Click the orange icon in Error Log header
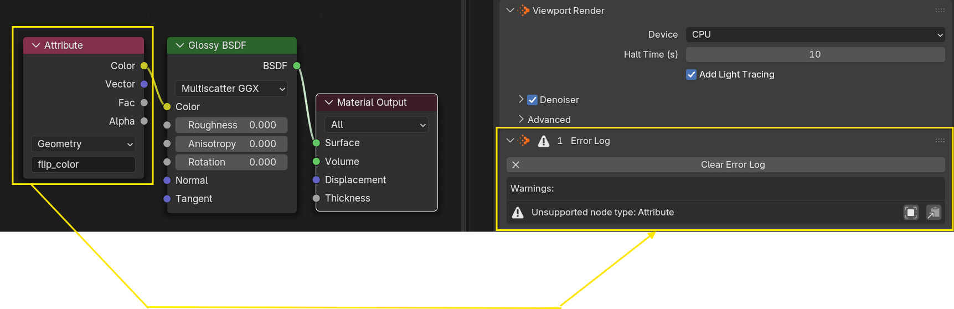The height and width of the screenshot is (309, 954). tap(524, 141)
